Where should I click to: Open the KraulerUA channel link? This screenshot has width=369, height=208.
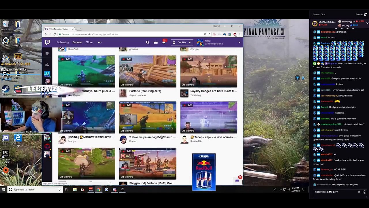(196, 141)
